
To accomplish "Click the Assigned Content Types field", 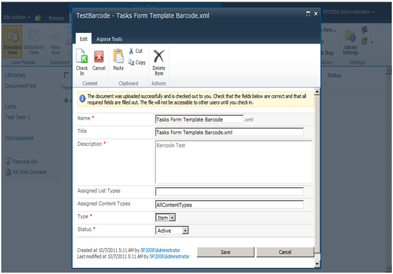I will coord(229,205).
